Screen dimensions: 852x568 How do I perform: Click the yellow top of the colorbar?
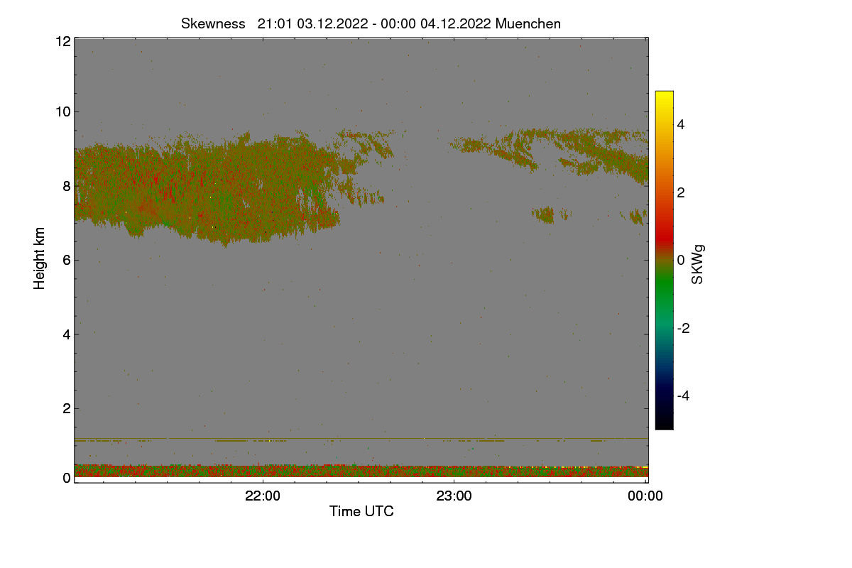(x=664, y=97)
